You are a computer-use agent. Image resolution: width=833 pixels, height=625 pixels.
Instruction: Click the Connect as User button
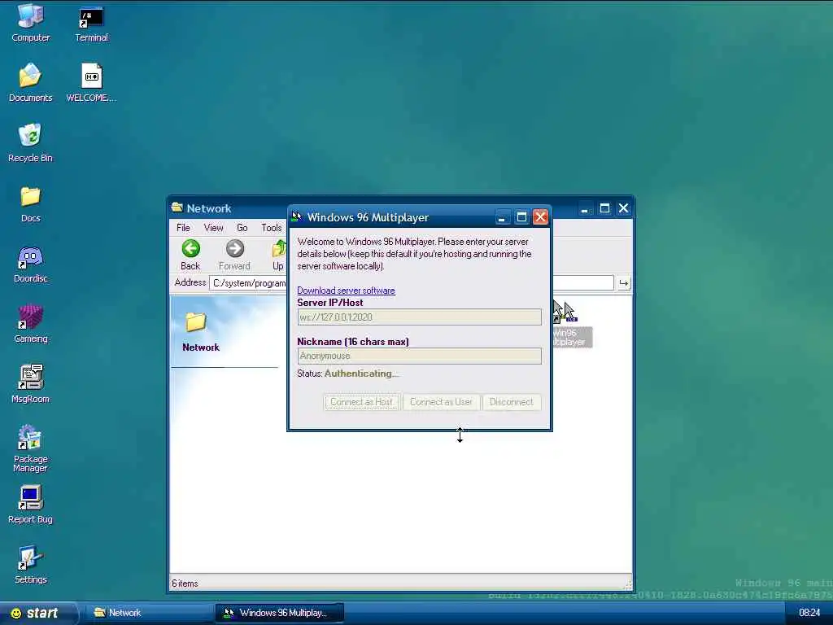tap(441, 402)
